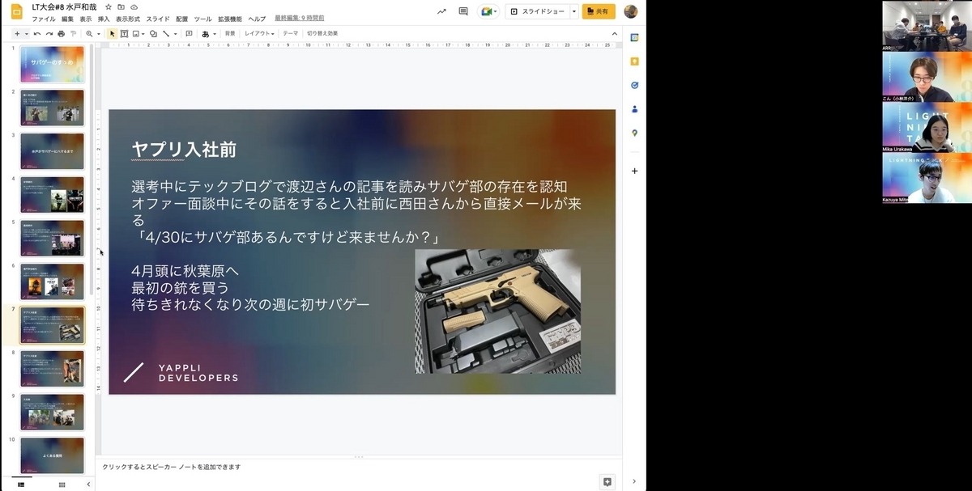
Task: Switch to grid view
Action: [x=62, y=484]
